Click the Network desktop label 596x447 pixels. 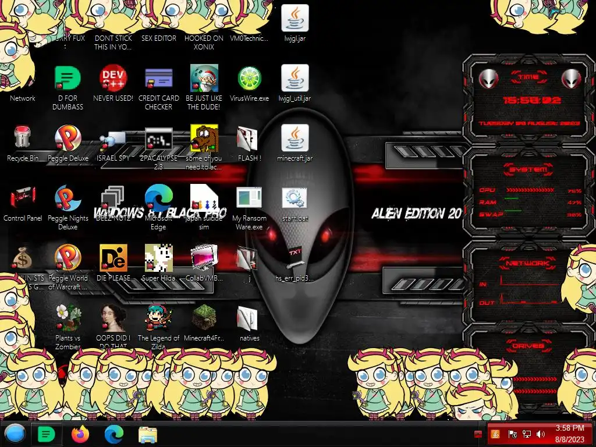click(23, 98)
